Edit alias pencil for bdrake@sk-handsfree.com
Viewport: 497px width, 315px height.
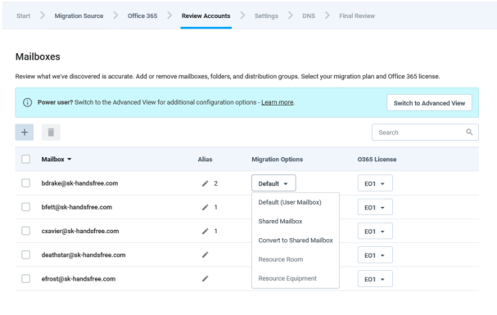click(x=205, y=183)
